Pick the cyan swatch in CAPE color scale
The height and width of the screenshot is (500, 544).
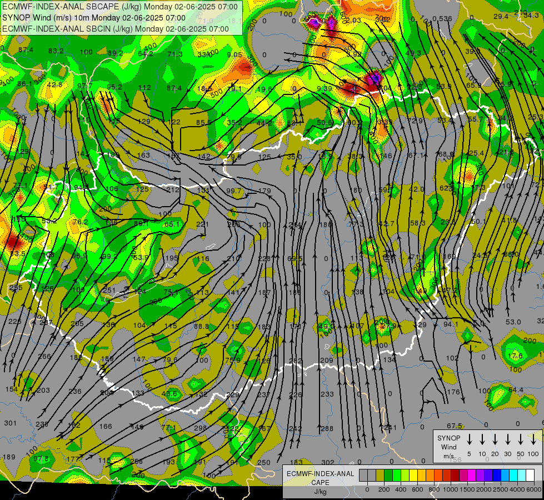click(513, 475)
